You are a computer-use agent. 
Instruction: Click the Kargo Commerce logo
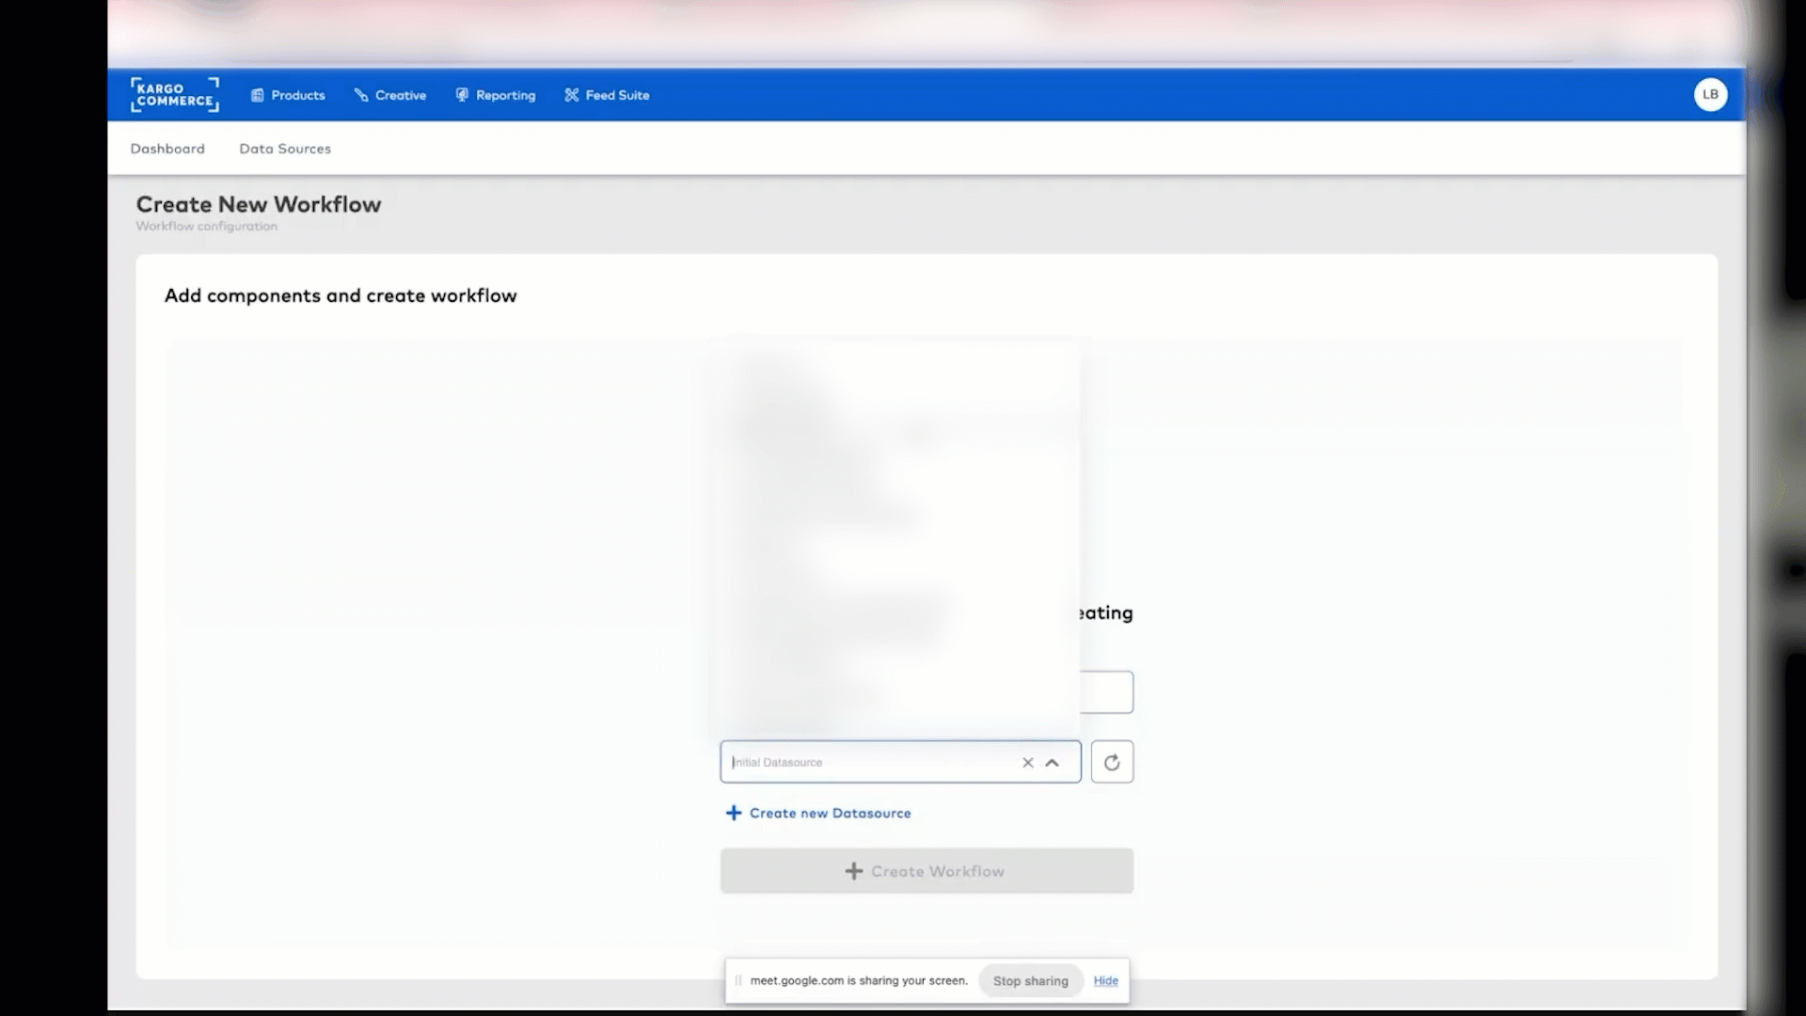click(174, 95)
